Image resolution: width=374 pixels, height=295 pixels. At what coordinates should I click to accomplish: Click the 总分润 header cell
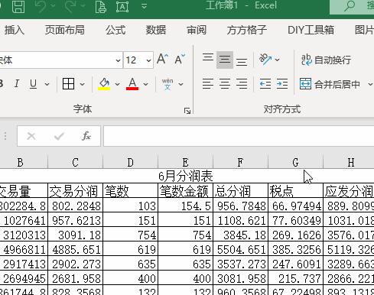(x=240, y=190)
